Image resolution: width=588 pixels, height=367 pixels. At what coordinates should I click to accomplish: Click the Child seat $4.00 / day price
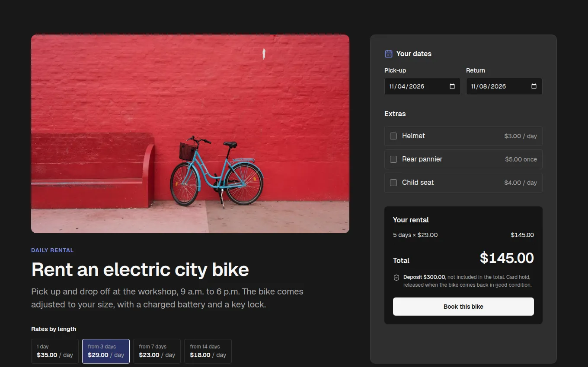pyautogui.click(x=521, y=183)
